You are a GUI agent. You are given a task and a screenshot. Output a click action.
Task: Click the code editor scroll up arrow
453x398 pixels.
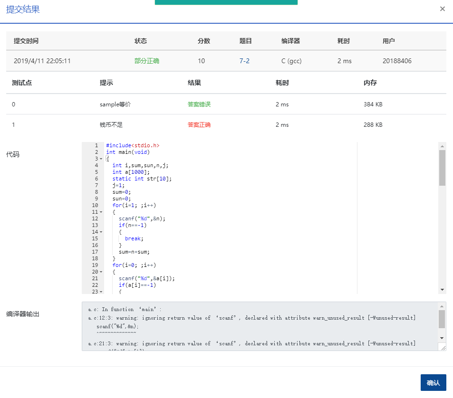coord(442,146)
